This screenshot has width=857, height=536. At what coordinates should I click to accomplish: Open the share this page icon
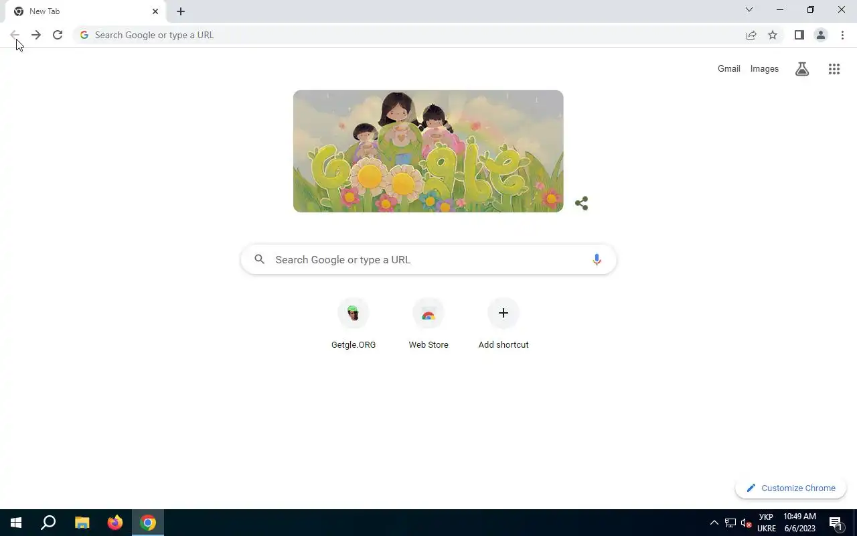(x=751, y=35)
